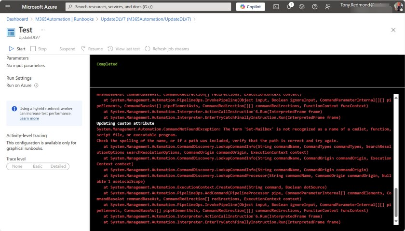Suspend the test job

67,49
